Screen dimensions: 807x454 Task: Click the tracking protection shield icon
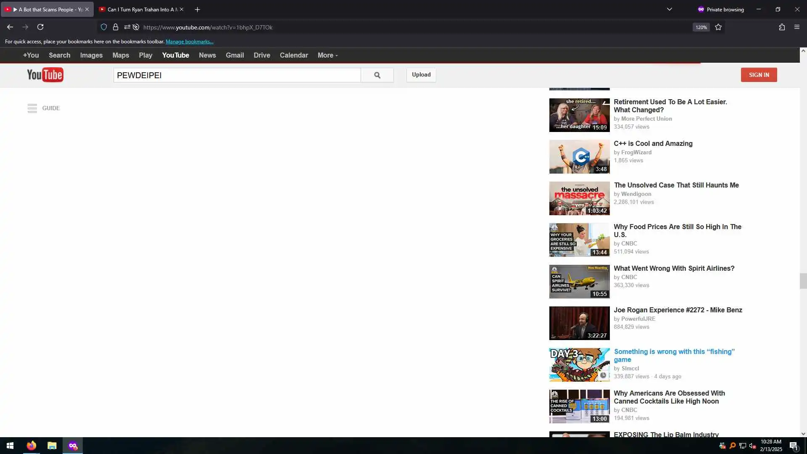pyautogui.click(x=104, y=27)
